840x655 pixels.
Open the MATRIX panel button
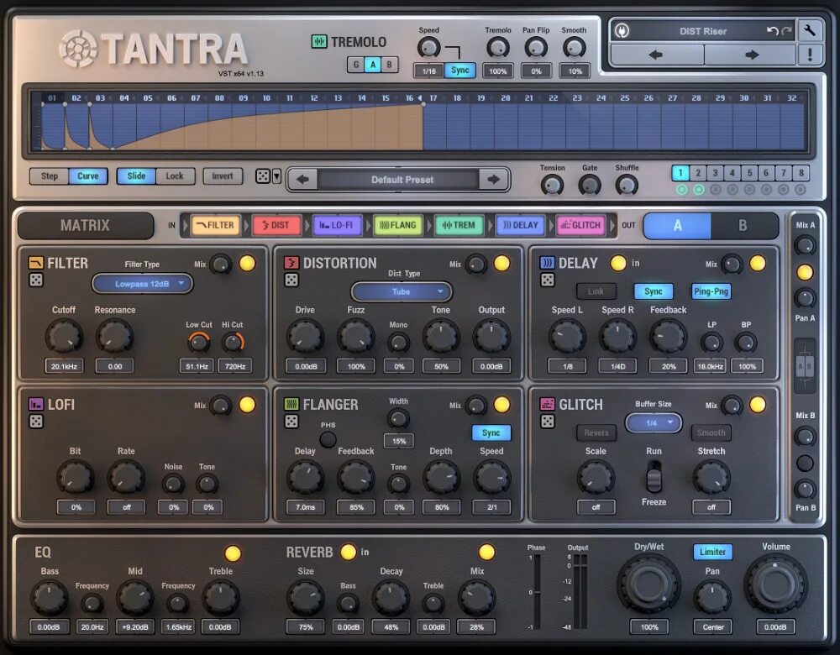click(x=85, y=226)
